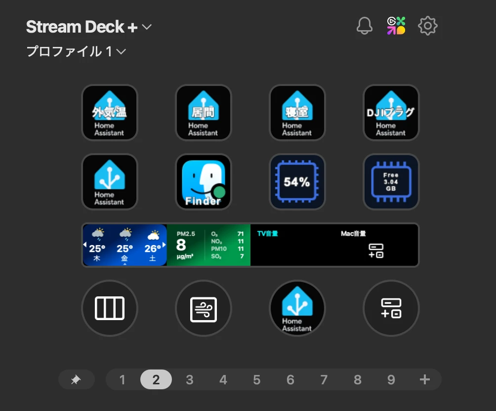
Task: Select the 寝室 Home Assistant key
Action: point(297,113)
